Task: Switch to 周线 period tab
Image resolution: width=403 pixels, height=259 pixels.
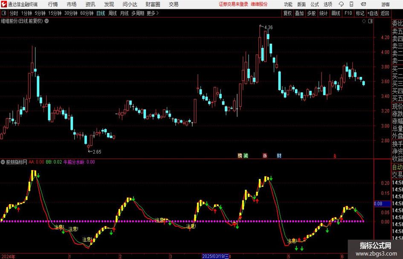Action: [113, 13]
